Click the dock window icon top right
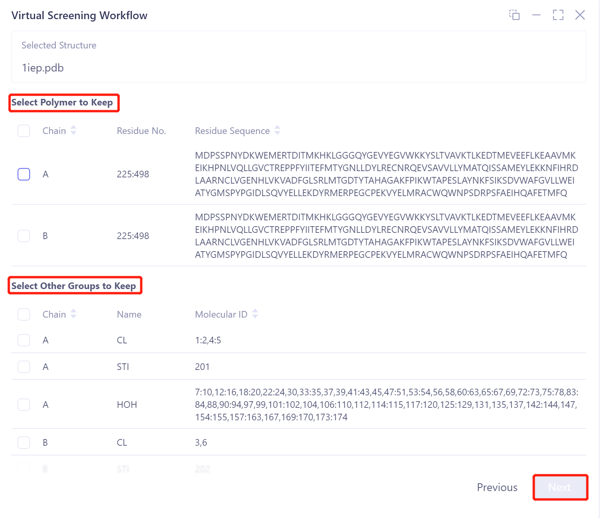Screen dimensions: 600x518 tap(515, 15)
